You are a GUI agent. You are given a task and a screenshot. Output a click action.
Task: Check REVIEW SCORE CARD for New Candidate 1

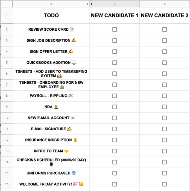(115, 29)
